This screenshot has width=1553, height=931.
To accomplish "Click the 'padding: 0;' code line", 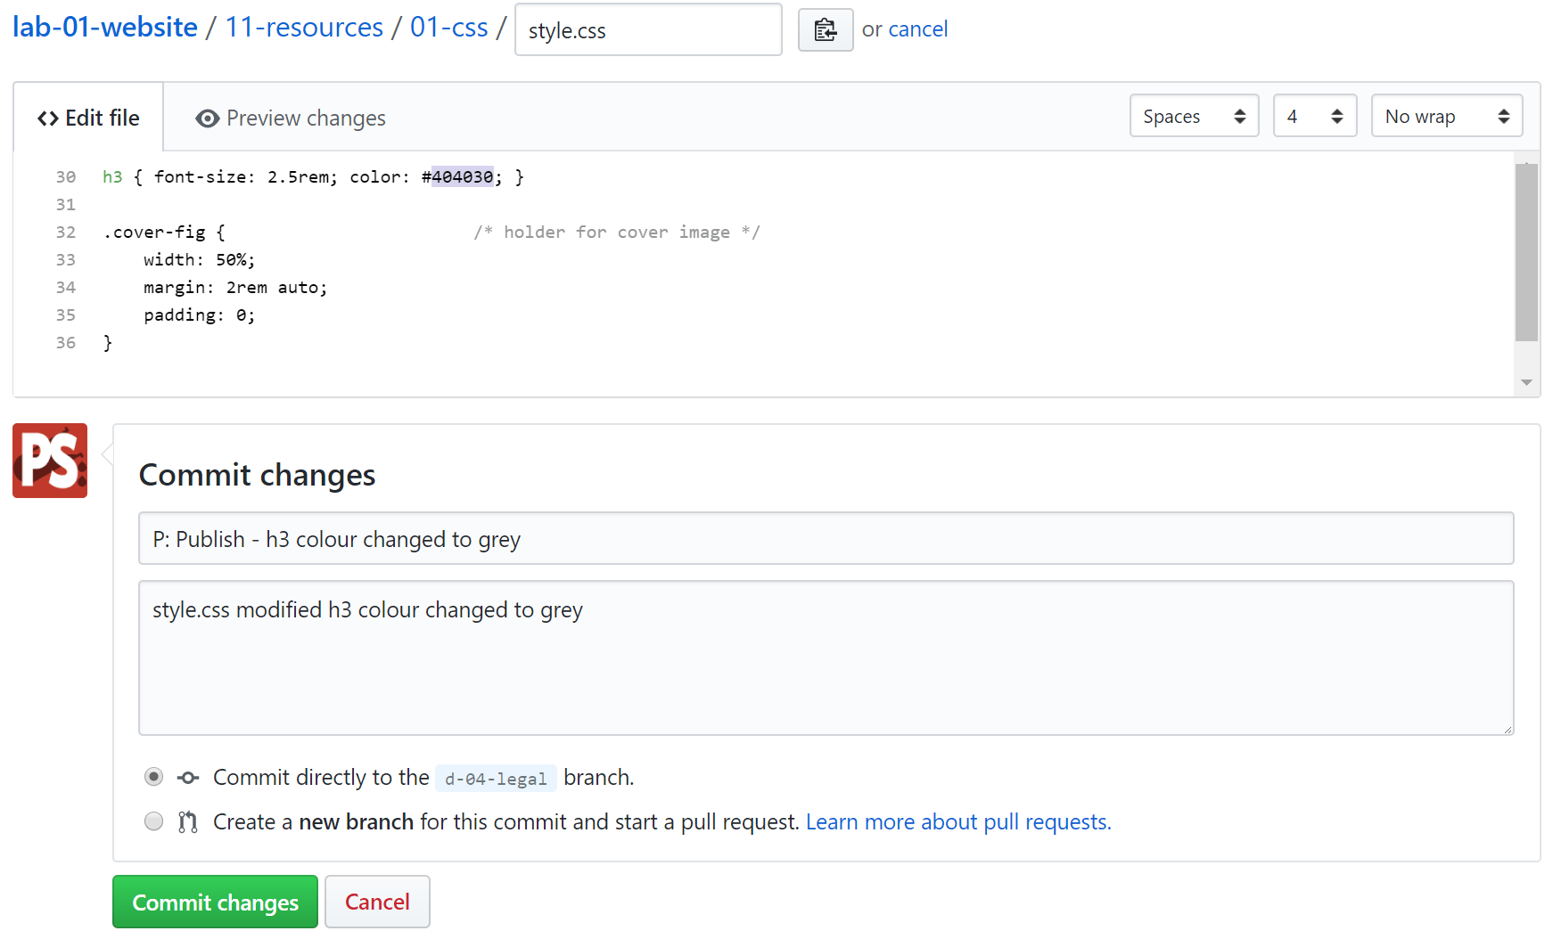I will (x=199, y=314).
